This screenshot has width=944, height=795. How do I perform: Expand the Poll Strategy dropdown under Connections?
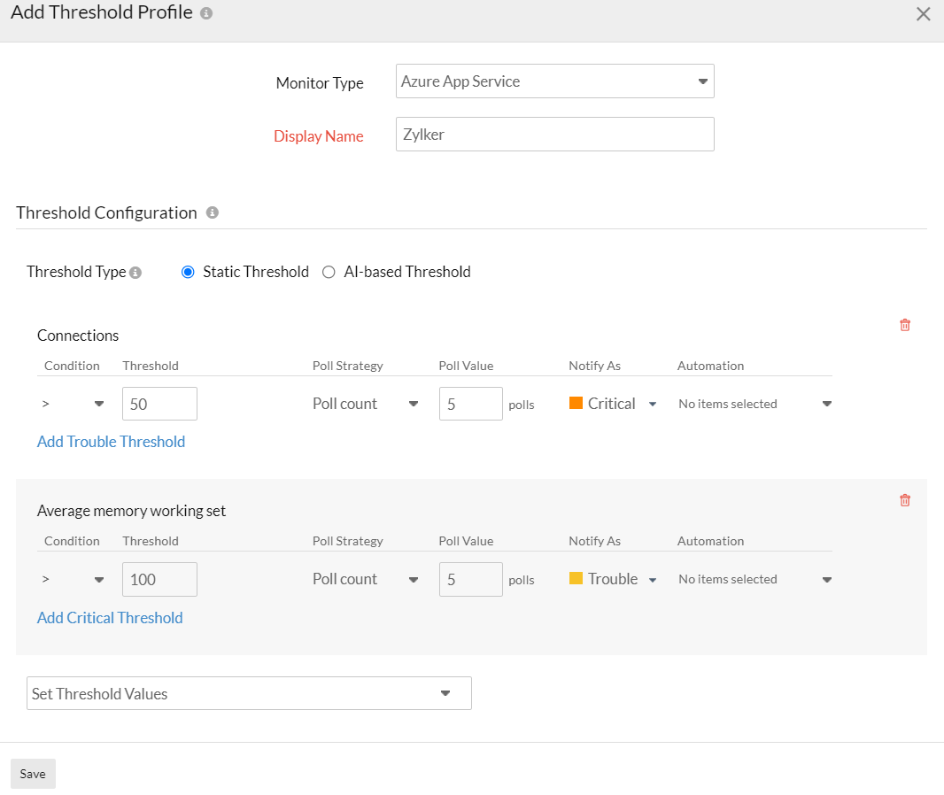point(365,403)
